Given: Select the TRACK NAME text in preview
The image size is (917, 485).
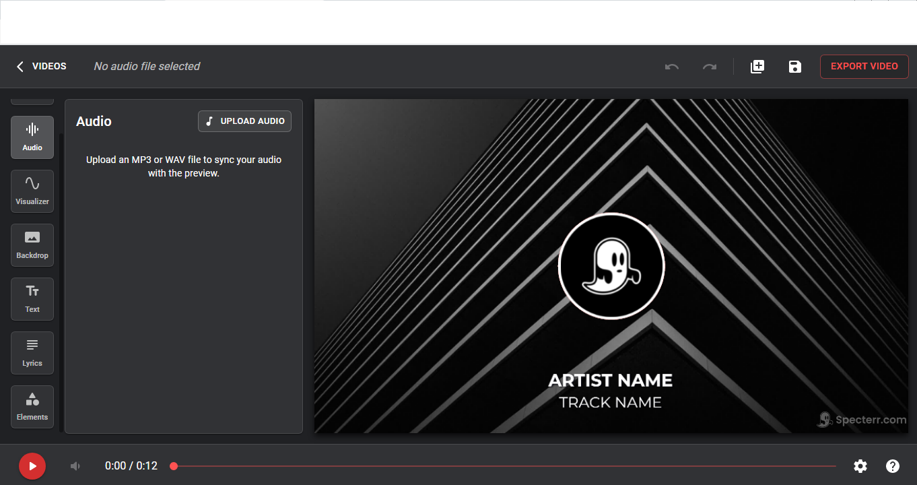Looking at the screenshot, I should pos(611,403).
